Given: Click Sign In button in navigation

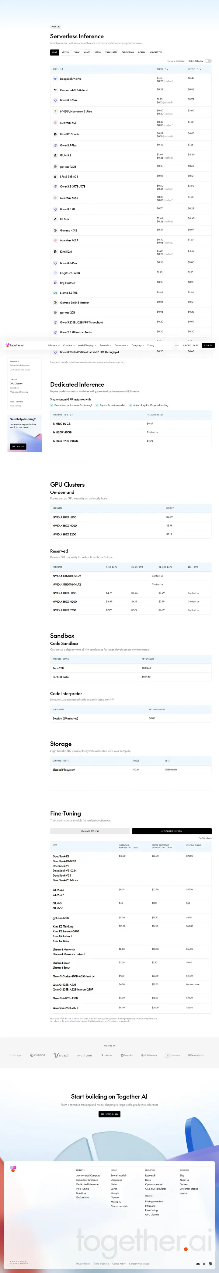Looking at the screenshot, I should pos(208,345).
